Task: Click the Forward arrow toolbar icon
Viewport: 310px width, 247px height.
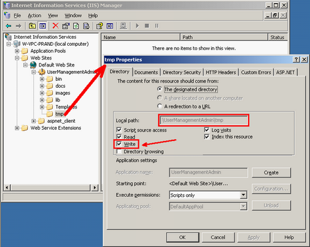Action: [19, 26]
